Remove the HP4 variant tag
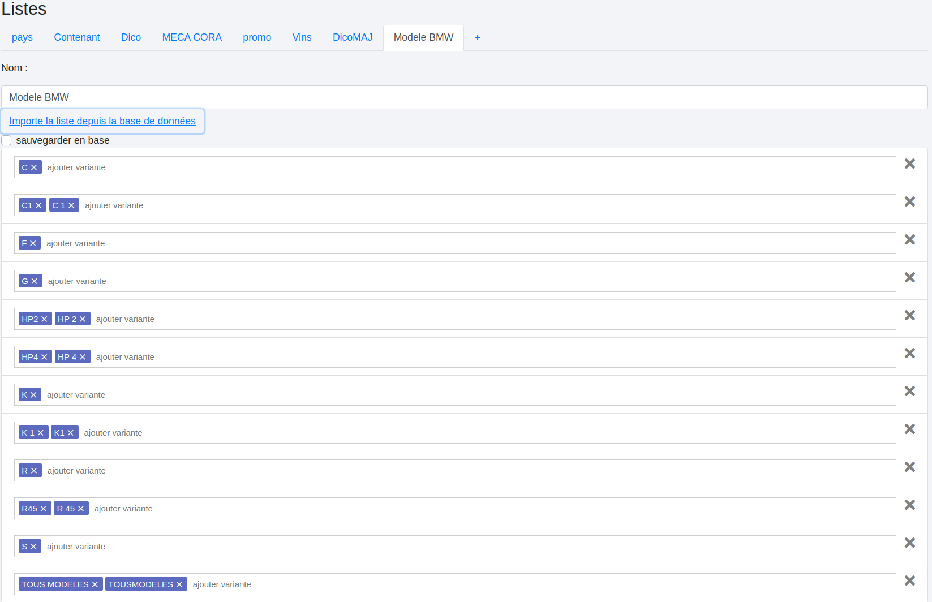Screen dimensions: 932x602 (44, 357)
